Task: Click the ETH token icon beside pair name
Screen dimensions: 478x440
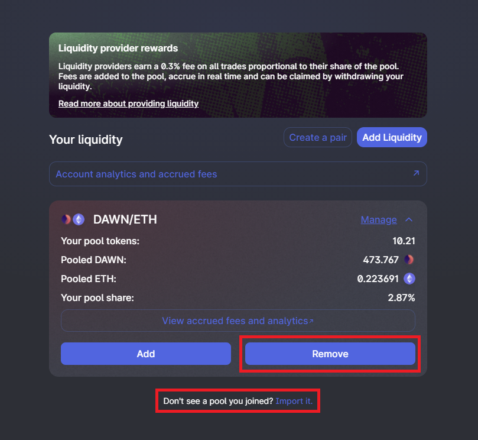Action: pyautogui.click(x=79, y=219)
